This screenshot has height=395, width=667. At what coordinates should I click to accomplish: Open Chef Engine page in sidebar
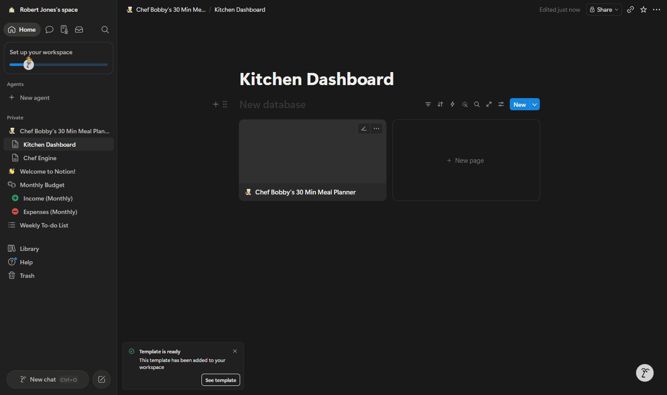(x=59, y=158)
